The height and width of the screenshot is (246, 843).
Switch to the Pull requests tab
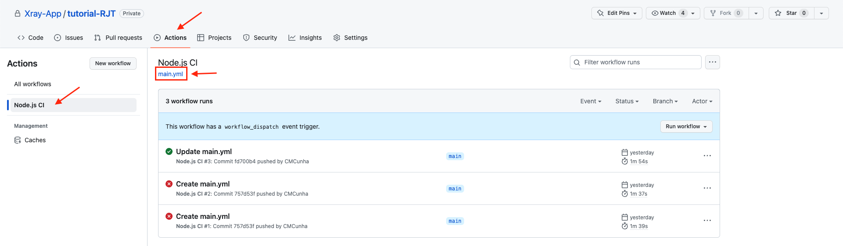(x=118, y=38)
